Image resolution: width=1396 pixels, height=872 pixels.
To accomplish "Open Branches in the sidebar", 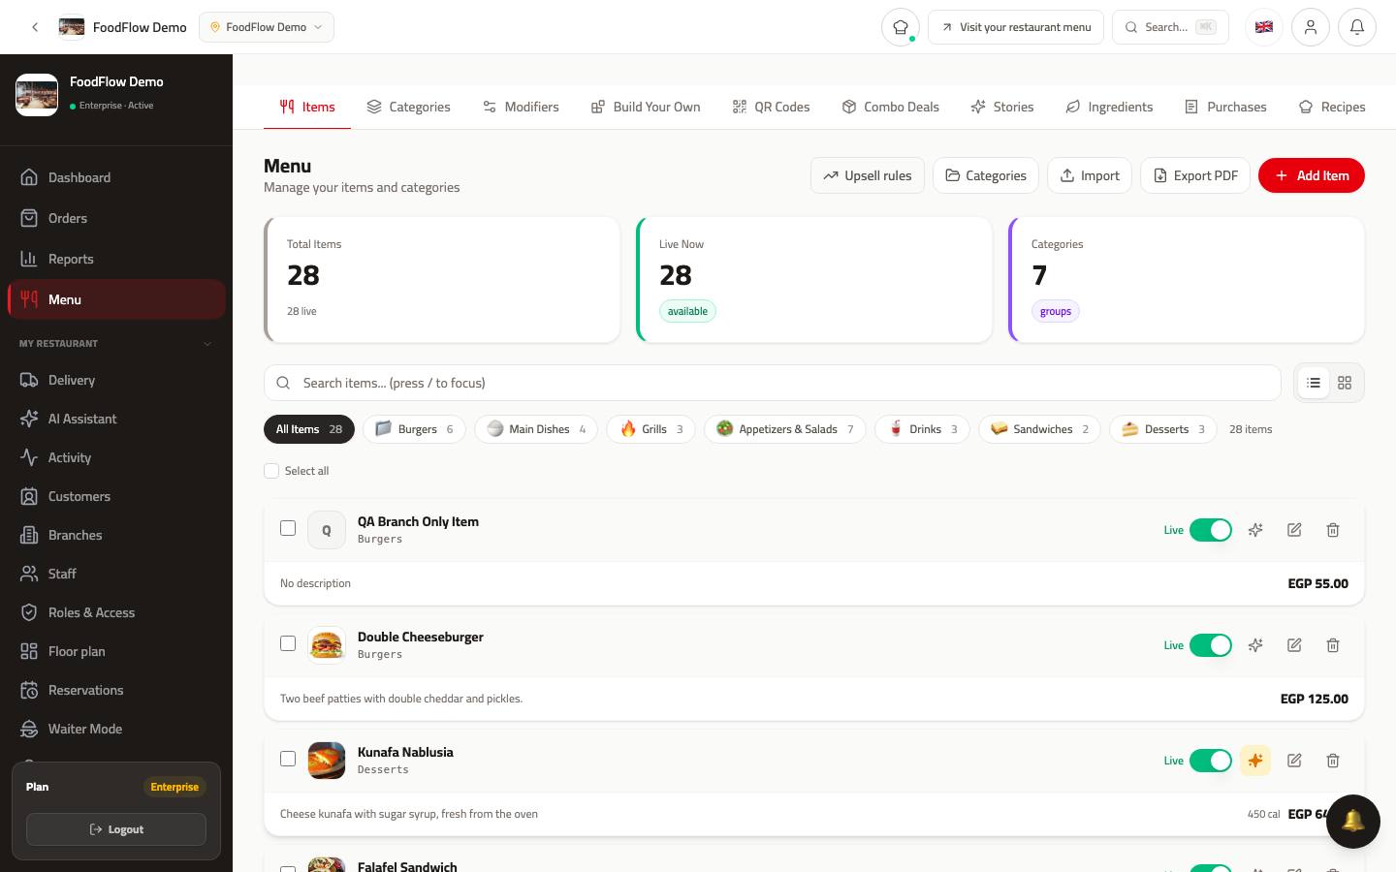I will pyautogui.click(x=116, y=535).
